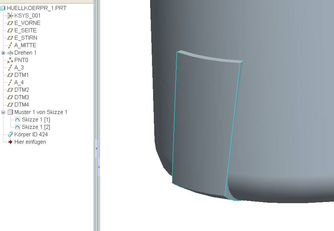Viewport: 334px width, 231px height.
Task: Click the A_MITTE axis icon
Action: [10, 45]
